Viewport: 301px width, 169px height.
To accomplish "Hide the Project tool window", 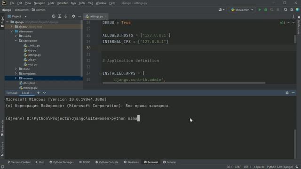I will (79, 16).
